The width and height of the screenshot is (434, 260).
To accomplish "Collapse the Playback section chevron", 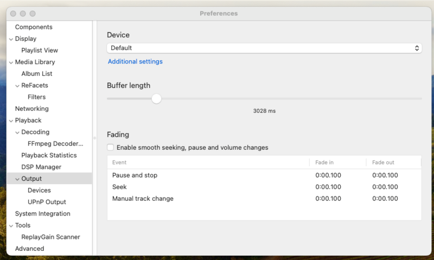I will point(11,121).
